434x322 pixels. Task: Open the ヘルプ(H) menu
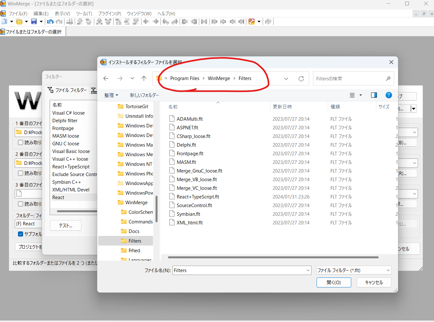(166, 13)
